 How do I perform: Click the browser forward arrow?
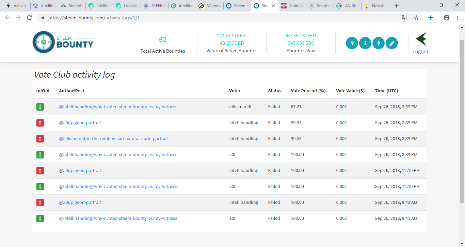coord(18,18)
